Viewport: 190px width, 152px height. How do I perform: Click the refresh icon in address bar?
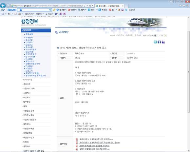click(90, 6)
